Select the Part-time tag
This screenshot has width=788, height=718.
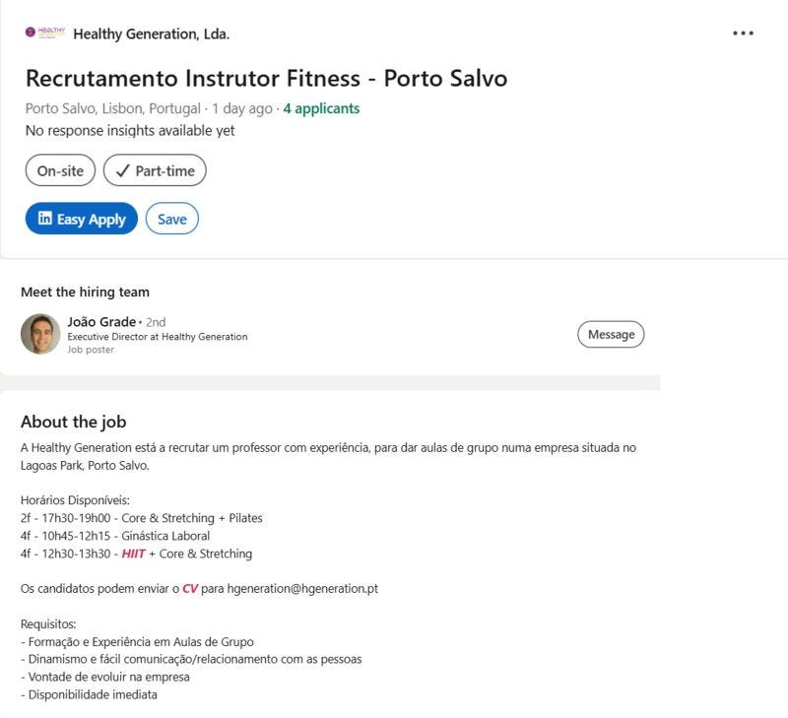pyautogui.click(x=155, y=170)
